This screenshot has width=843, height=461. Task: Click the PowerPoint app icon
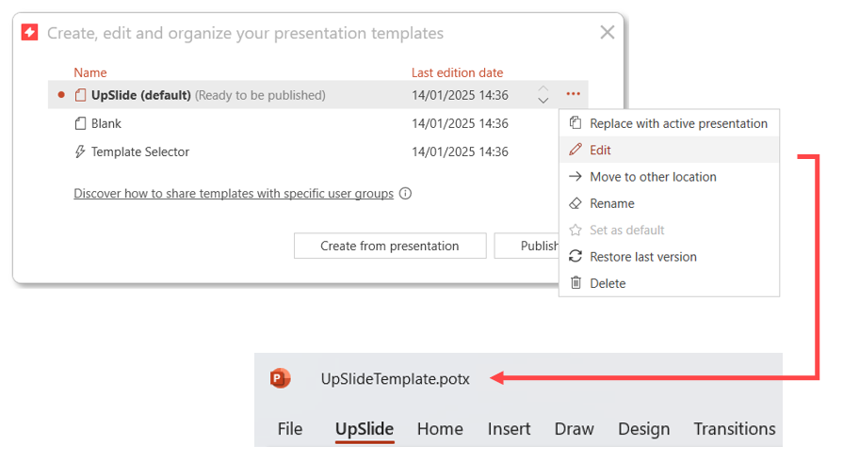click(x=280, y=379)
